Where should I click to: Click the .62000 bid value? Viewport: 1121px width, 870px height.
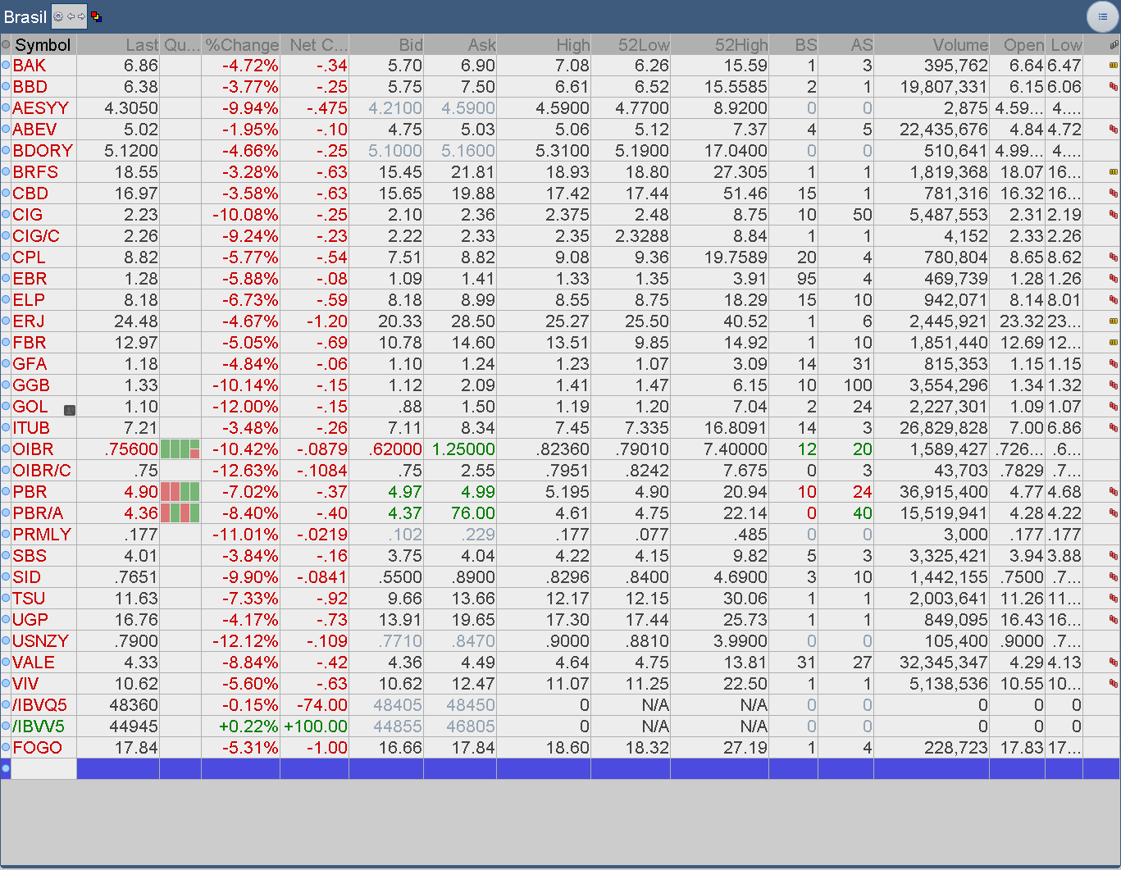pyautogui.click(x=395, y=449)
